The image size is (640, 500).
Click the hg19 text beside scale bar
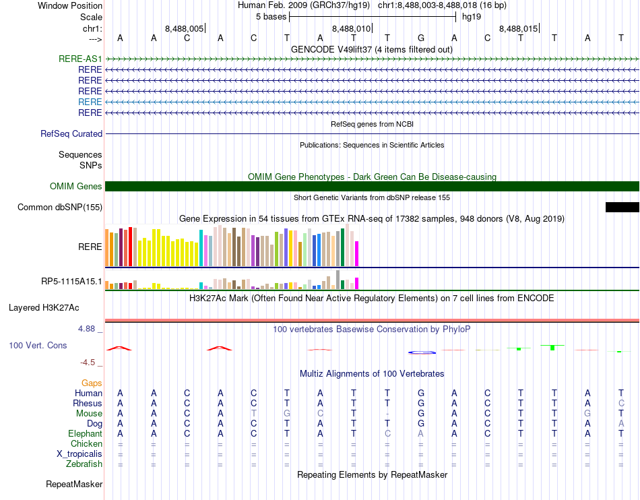pyautogui.click(x=472, y=17)
